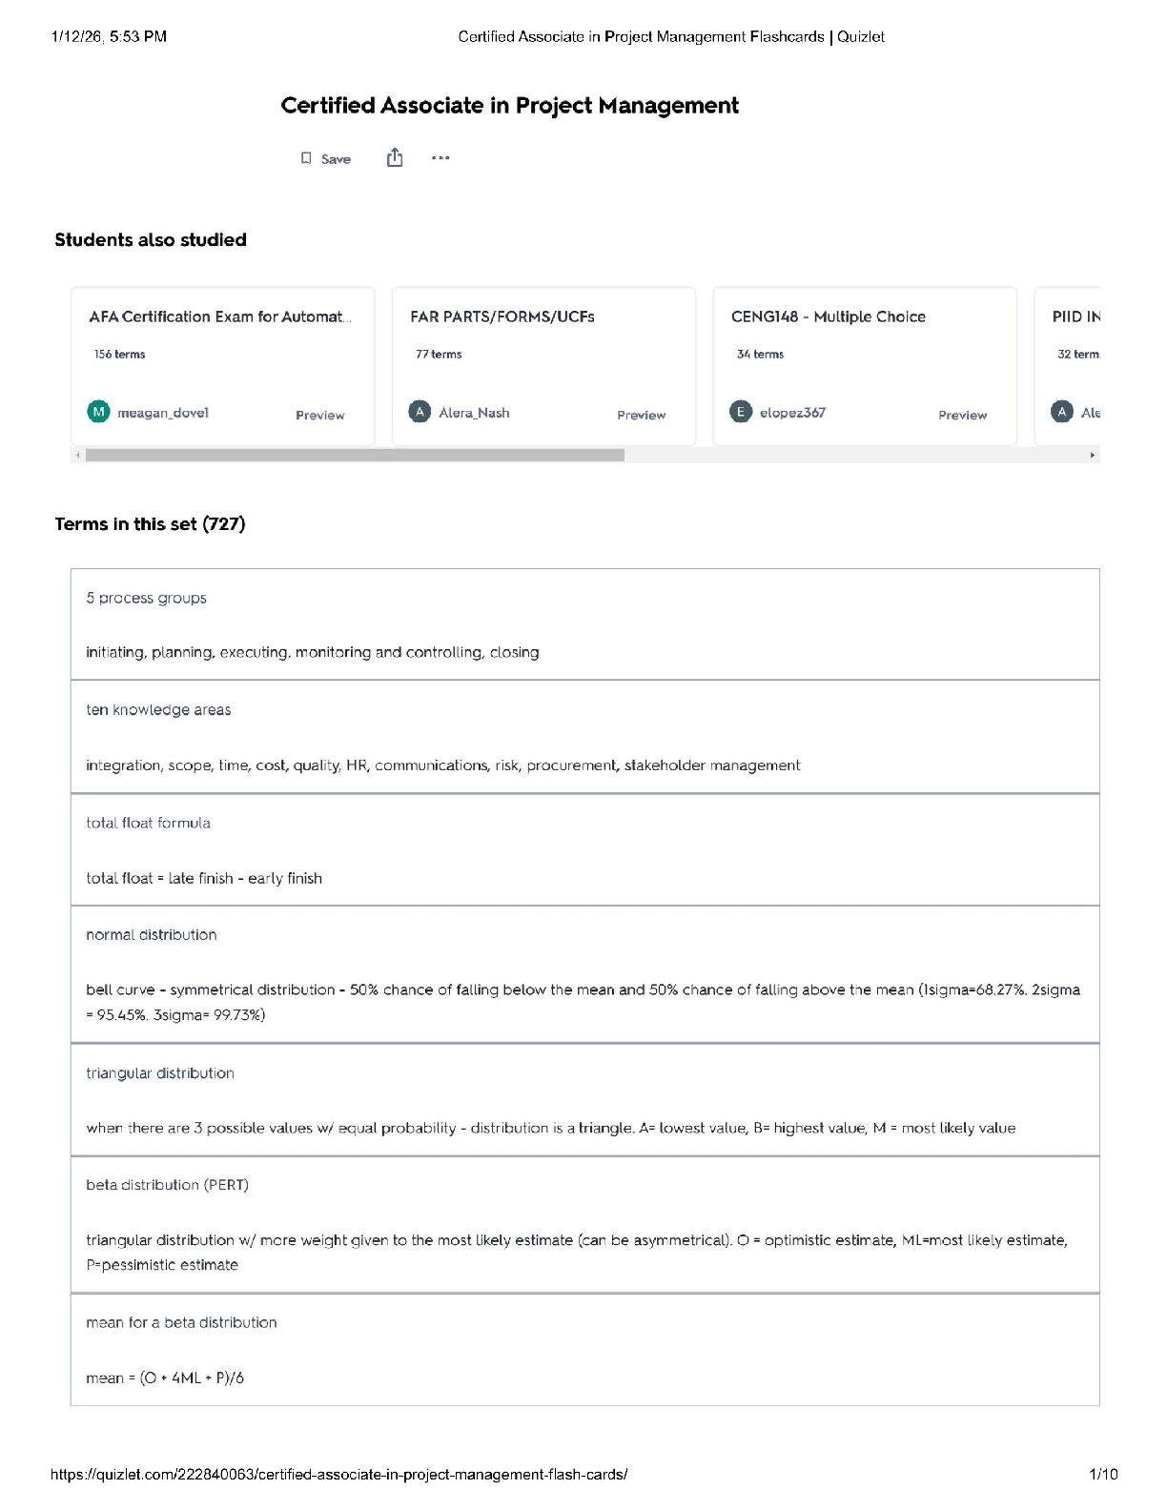Select the '5 process groups' flashcard

coord(146,598)
